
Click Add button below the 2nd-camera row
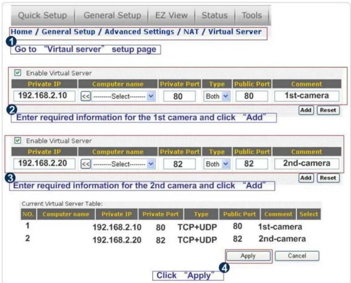coord(306,178)
